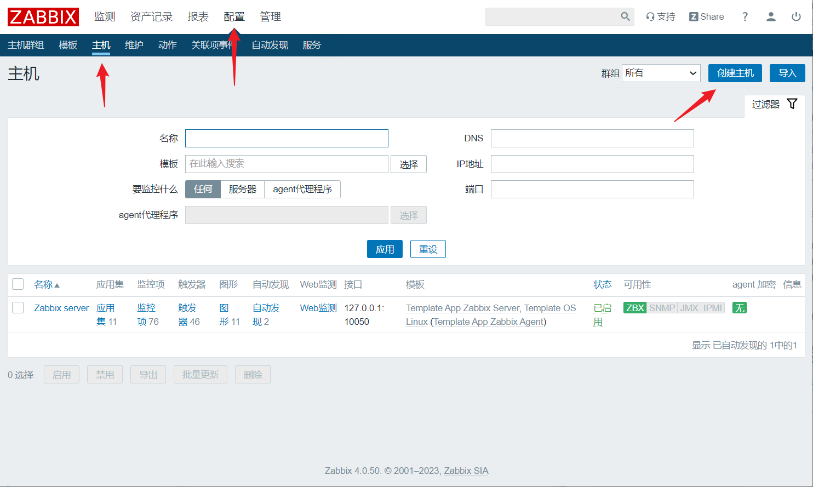Click 选择 button beside template field

408,164
